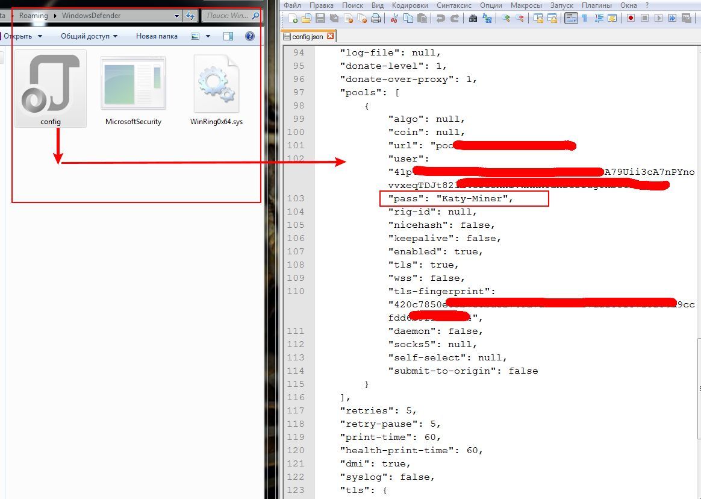
Task: Toggle synchronized vertical scrolling
Action: (538, 18)
